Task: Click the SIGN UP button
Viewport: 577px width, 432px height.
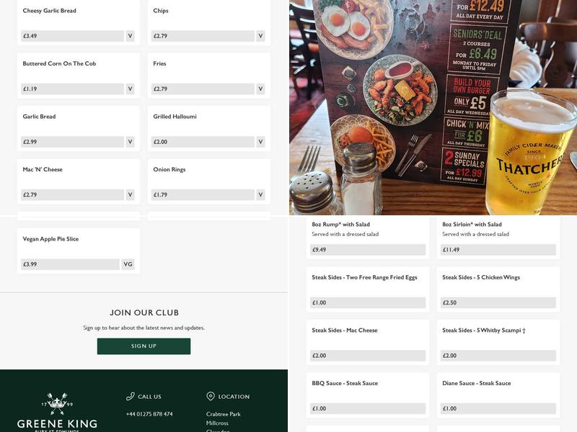Action: click(144, 346)
